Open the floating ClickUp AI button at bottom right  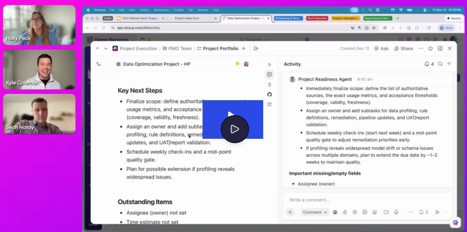tap(455, 222)
